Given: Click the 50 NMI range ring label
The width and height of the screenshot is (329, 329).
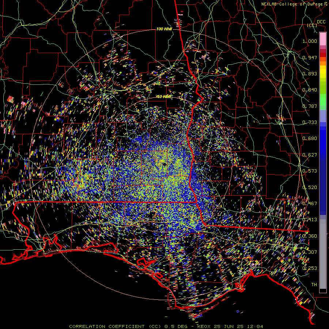Looking at the screenshot, I should point(164,97).
